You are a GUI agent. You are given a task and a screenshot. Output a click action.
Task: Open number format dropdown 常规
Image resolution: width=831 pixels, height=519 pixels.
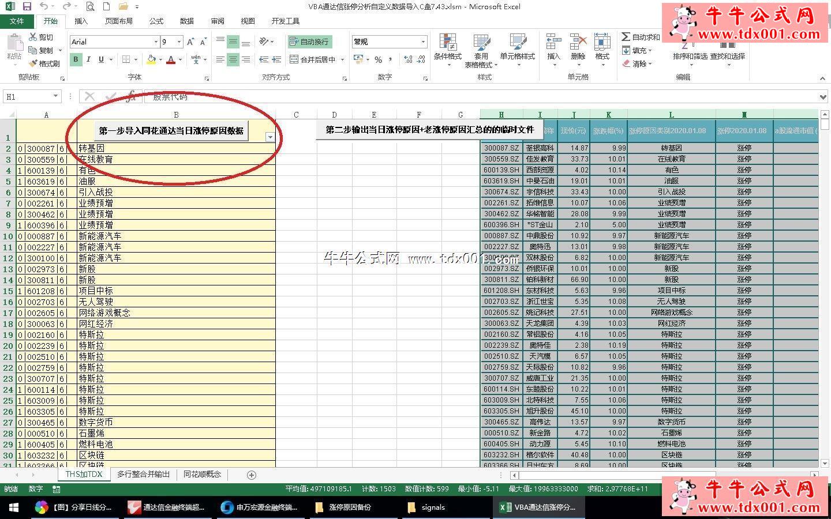423,42
